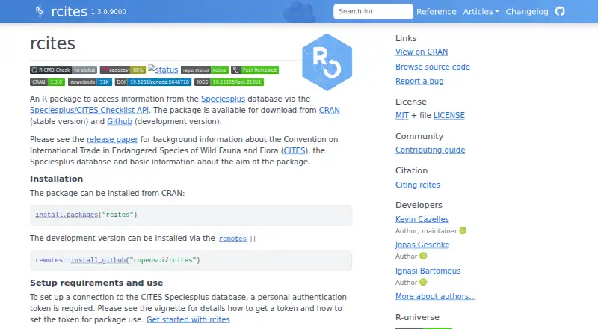Open the Reference page
This screenshot has height=329, width=598.
click(437, 12)
